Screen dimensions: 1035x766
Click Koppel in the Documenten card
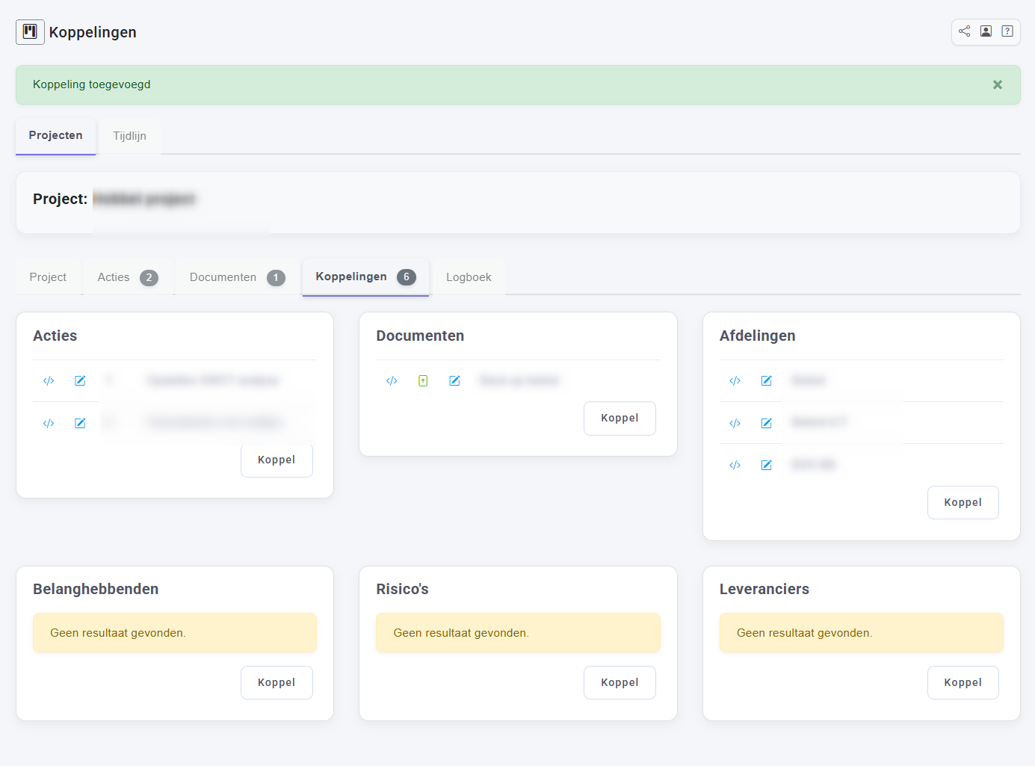620,418
